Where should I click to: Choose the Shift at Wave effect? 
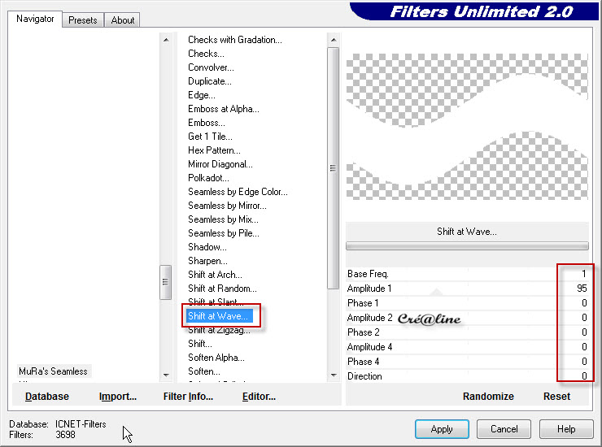point(219,316)
